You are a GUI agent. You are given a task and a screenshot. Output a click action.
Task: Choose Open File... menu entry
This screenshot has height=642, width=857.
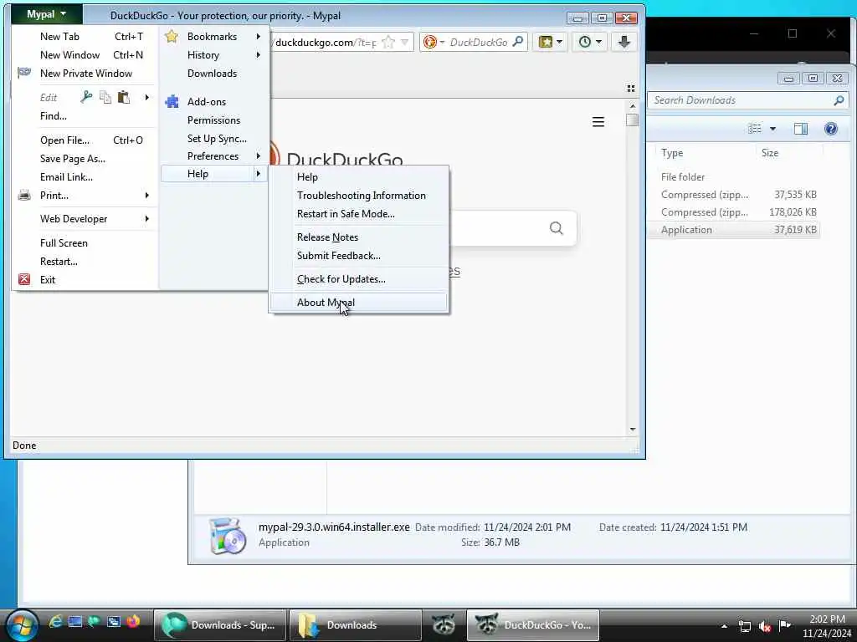click(64, 140)
